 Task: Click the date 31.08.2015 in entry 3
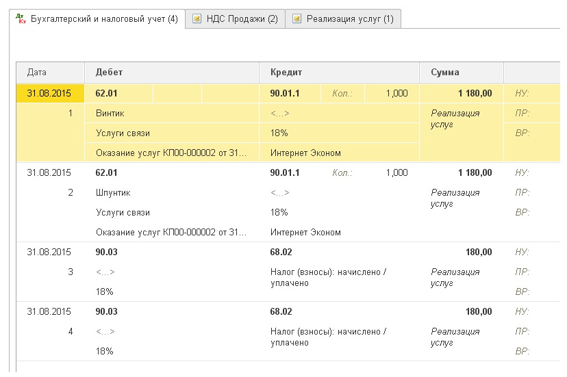(x=49, y=252)
